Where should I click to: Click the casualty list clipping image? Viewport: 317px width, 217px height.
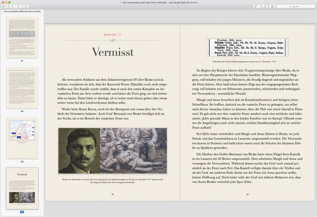point(247,47)
